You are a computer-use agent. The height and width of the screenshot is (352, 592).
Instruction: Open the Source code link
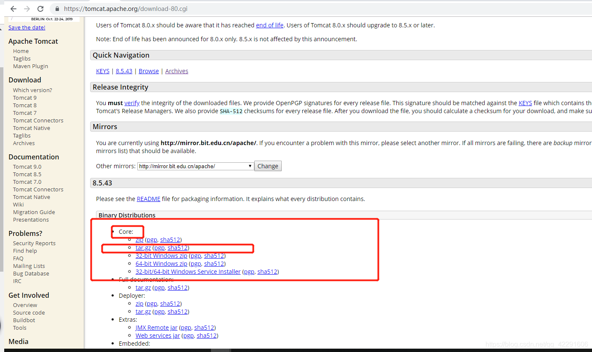pos(29,312)
